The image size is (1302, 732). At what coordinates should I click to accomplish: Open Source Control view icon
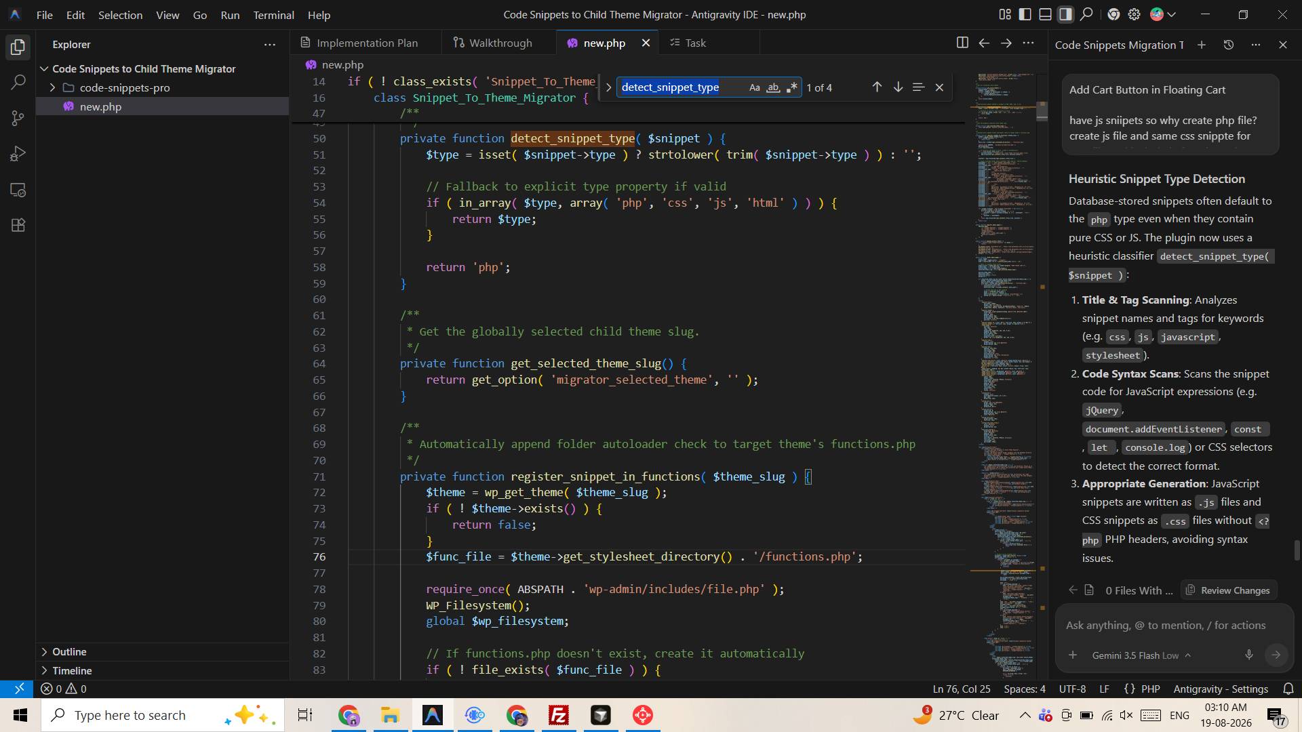coord(18,119)
